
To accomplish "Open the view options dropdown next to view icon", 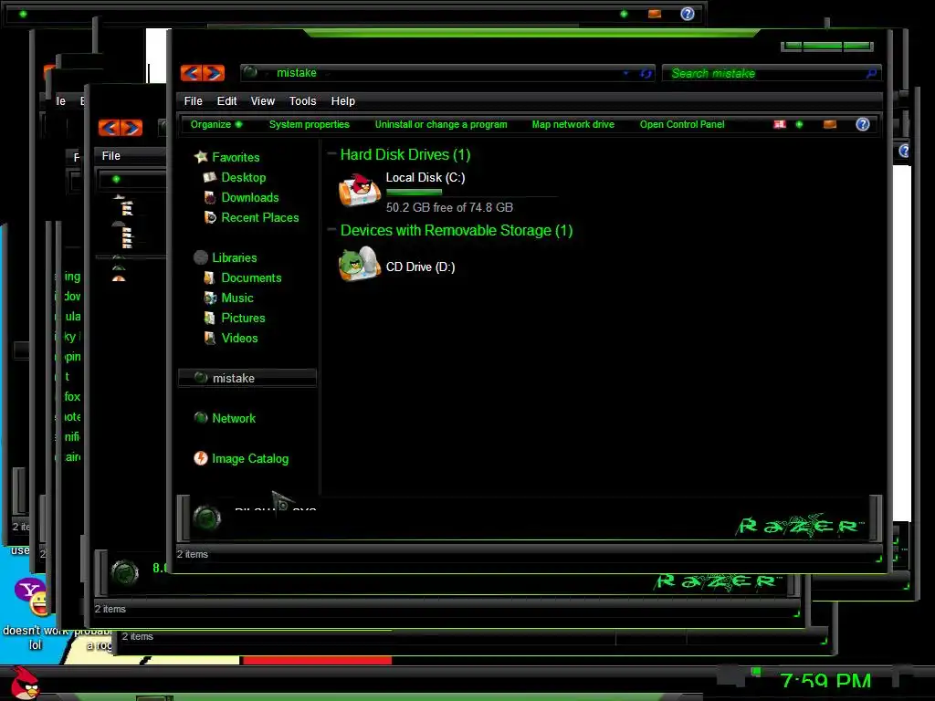I will point(799,124).
